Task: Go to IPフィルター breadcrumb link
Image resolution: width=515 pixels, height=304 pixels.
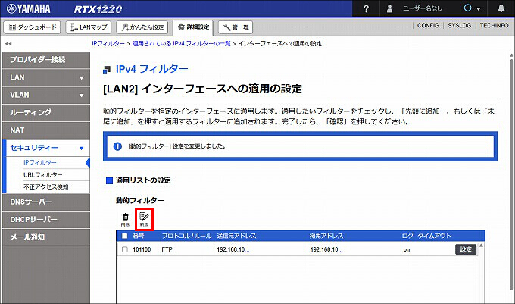Action: click(108, 44)
